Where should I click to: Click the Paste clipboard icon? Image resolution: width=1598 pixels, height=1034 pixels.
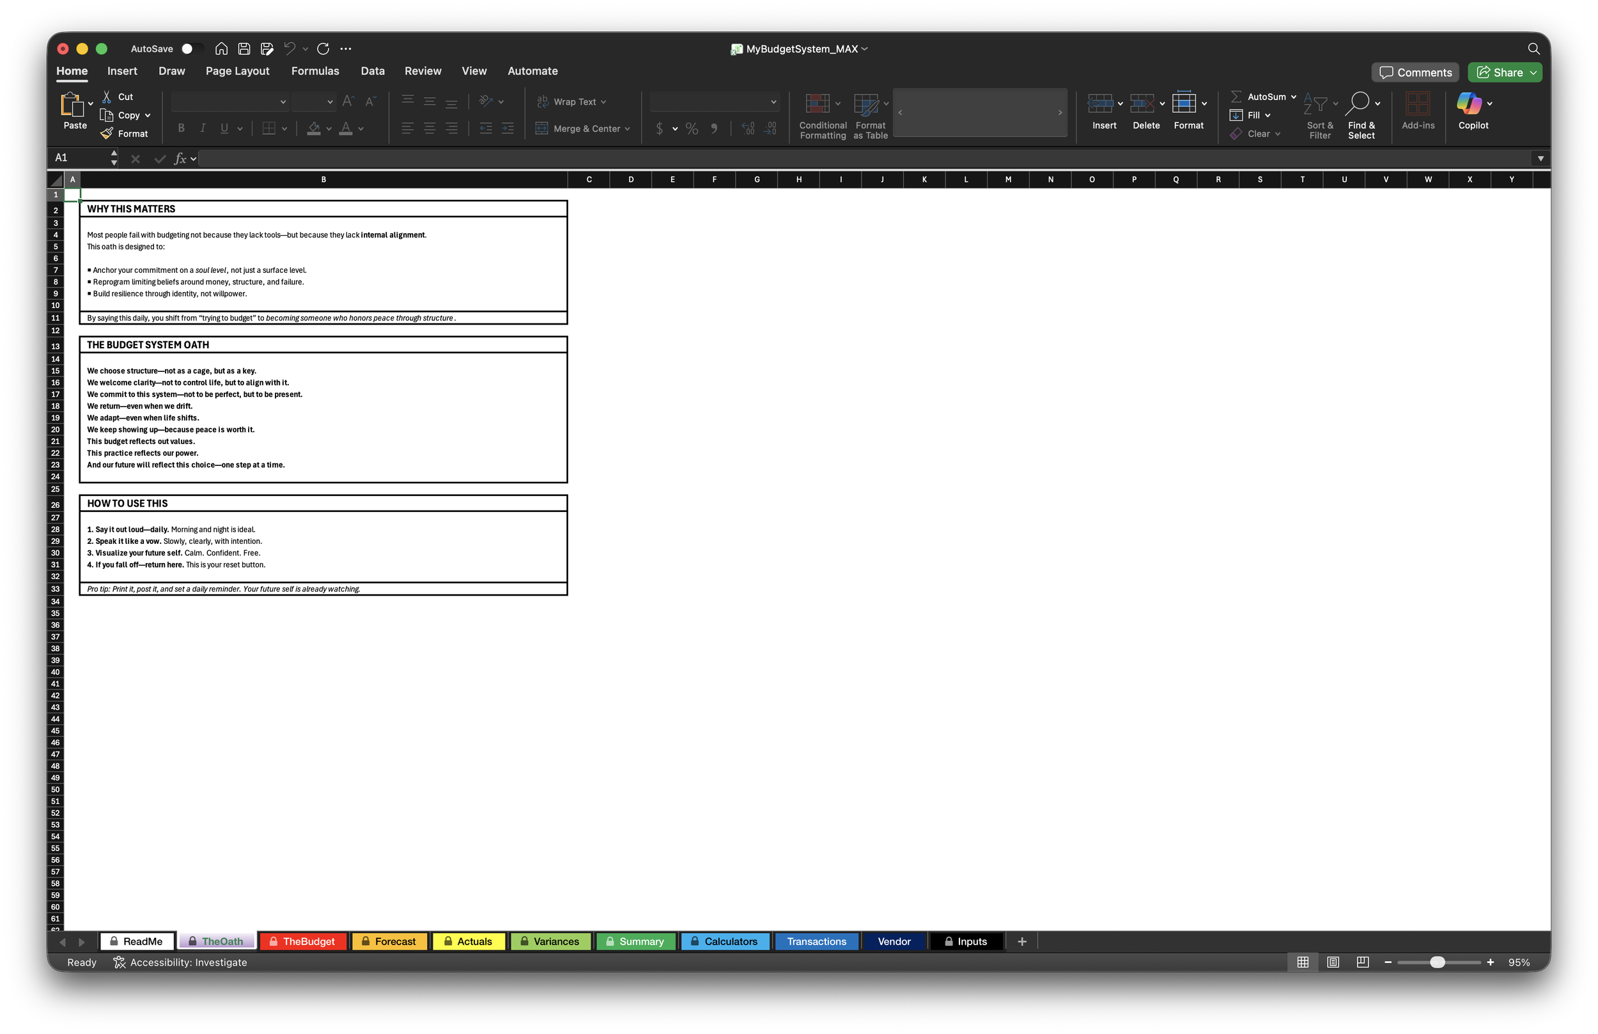tap(71, 104)
